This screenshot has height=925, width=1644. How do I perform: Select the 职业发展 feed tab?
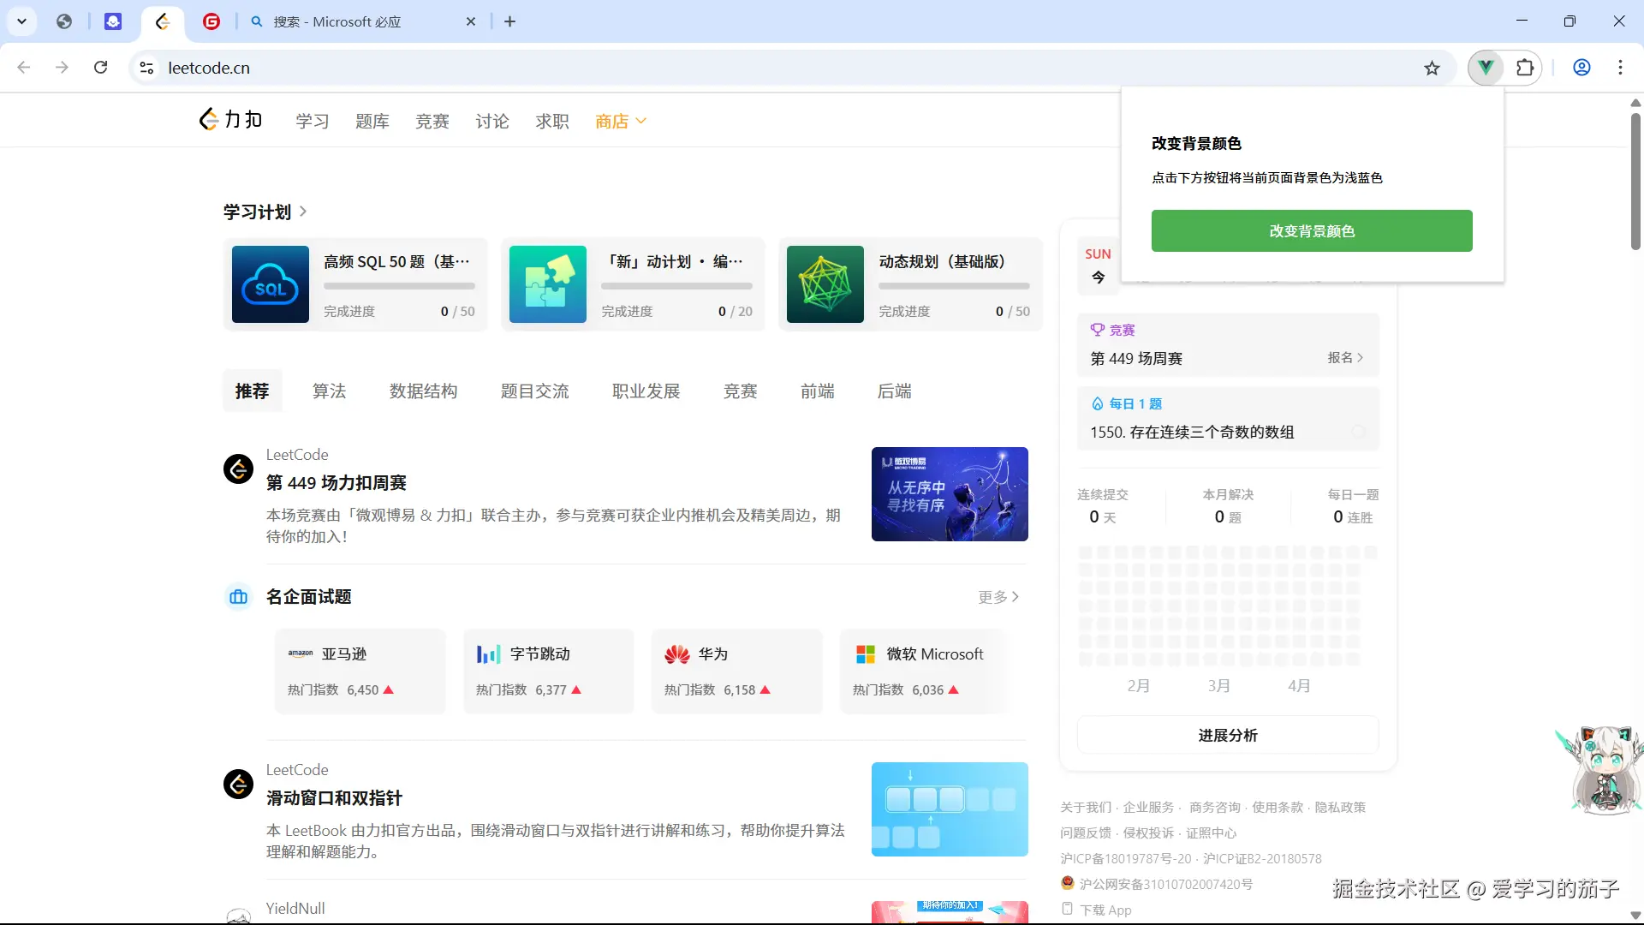tap(646, 391)
